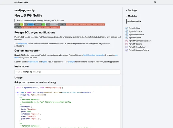Follow the example folder link
This screenshot has height=128, width=173.
[71, 62]
